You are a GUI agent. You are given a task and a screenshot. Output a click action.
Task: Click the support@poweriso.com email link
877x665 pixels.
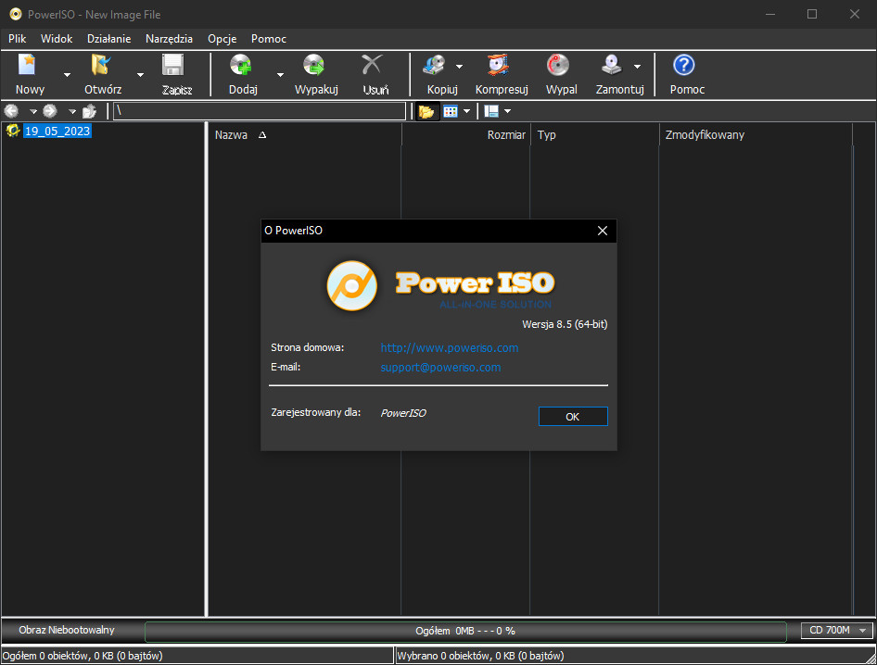(440, 367)
